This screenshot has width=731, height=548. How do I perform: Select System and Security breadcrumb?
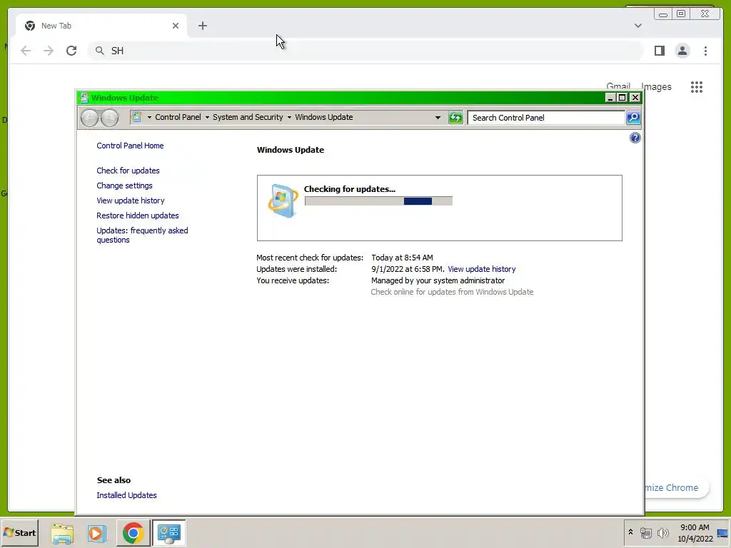[x=248, y=118]
